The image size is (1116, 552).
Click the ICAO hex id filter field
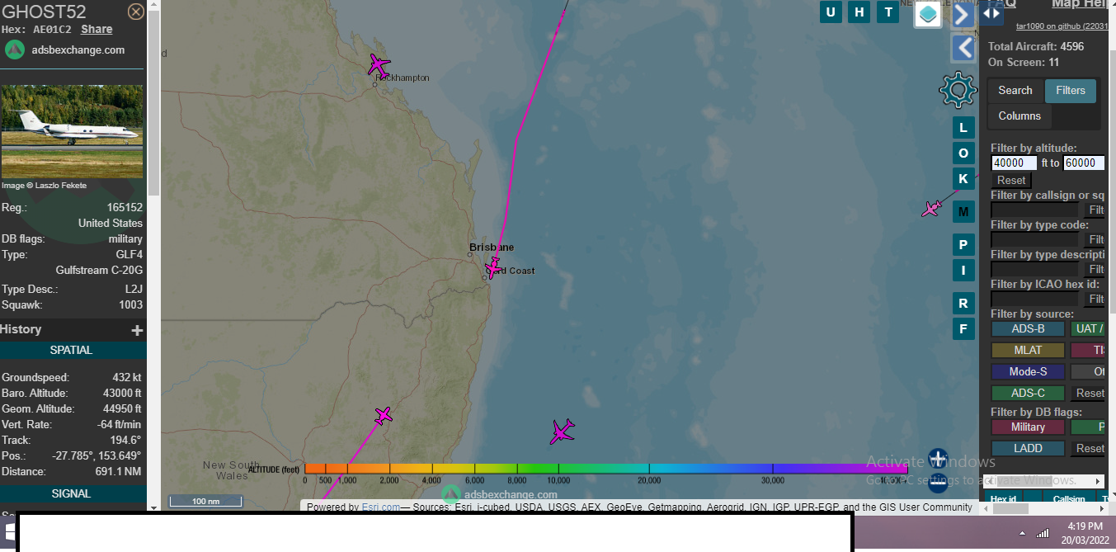(x=1034, y=299)
